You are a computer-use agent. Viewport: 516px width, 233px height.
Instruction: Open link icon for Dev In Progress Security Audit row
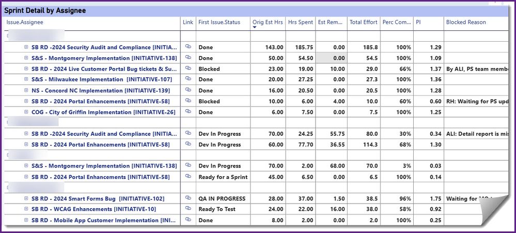click(x=188, y=133)
